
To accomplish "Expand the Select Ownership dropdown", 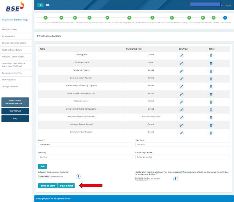I will click(x=182, y=157).
